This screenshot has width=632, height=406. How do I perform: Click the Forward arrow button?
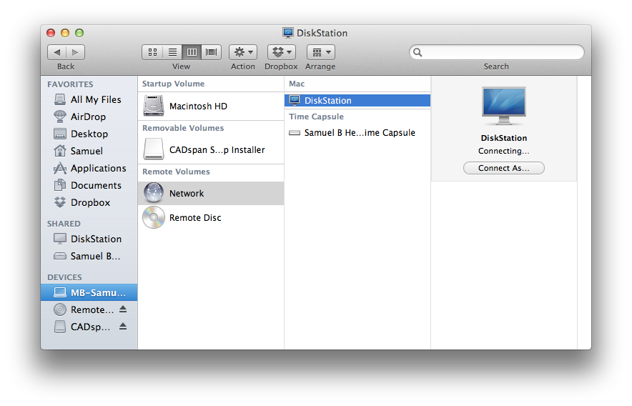point(75,52)
